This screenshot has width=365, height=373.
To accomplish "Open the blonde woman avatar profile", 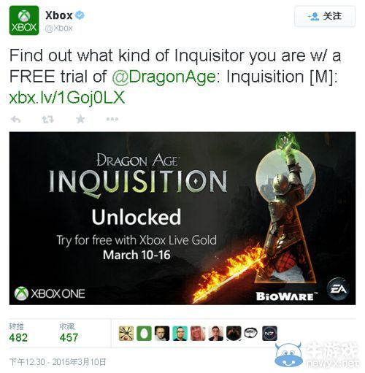I will click(x=198, y=333).
